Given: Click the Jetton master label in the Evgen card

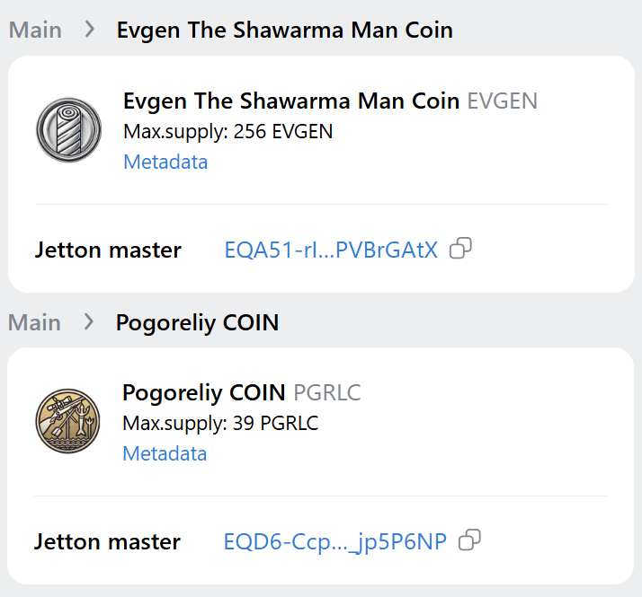Looking at the screenshot, I should point(108,250).
